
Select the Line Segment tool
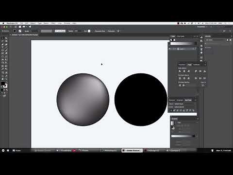(6, 47)
